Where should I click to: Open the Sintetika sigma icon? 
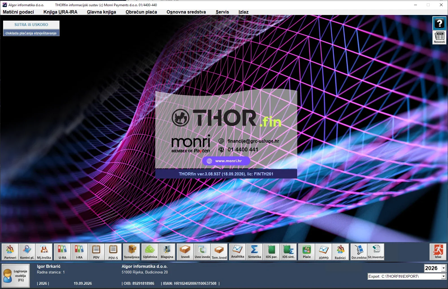(255, 252)
